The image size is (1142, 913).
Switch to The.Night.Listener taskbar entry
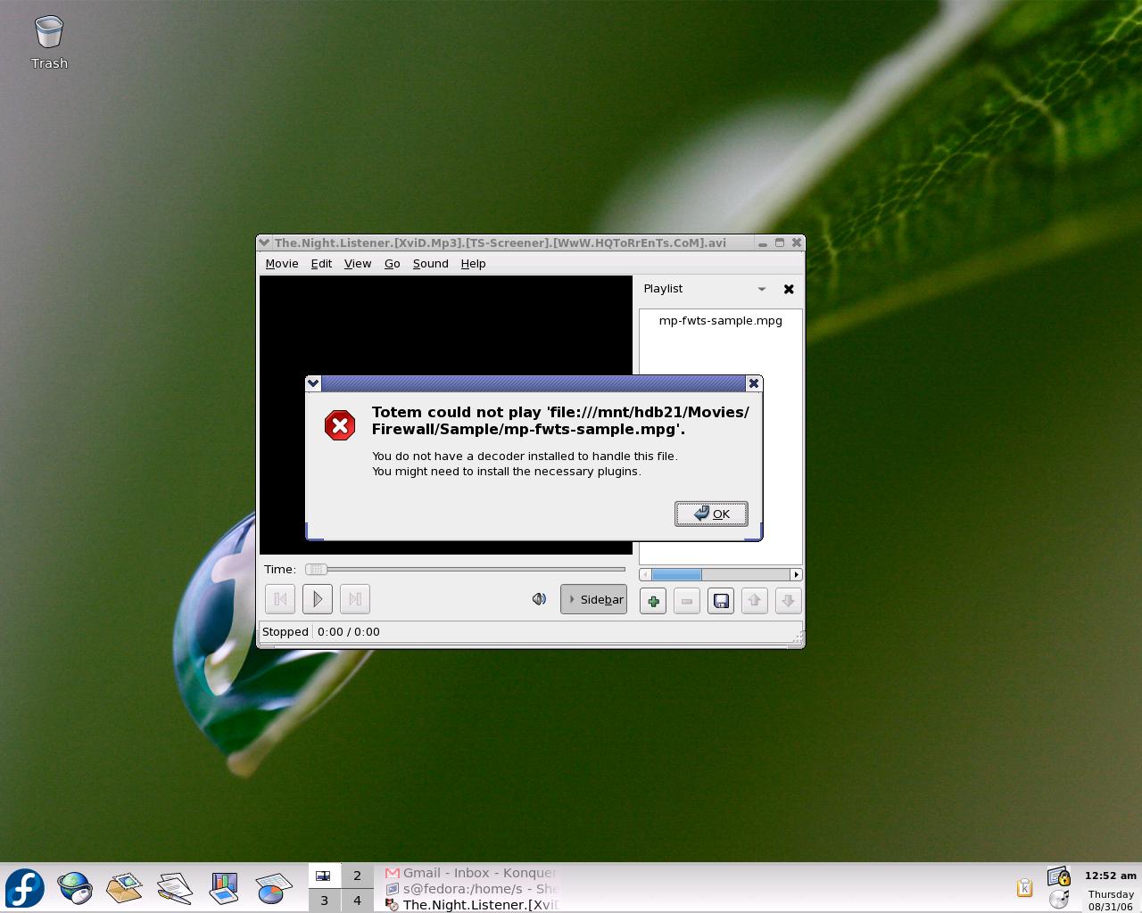pyautogui.click(x=471, y=905)
